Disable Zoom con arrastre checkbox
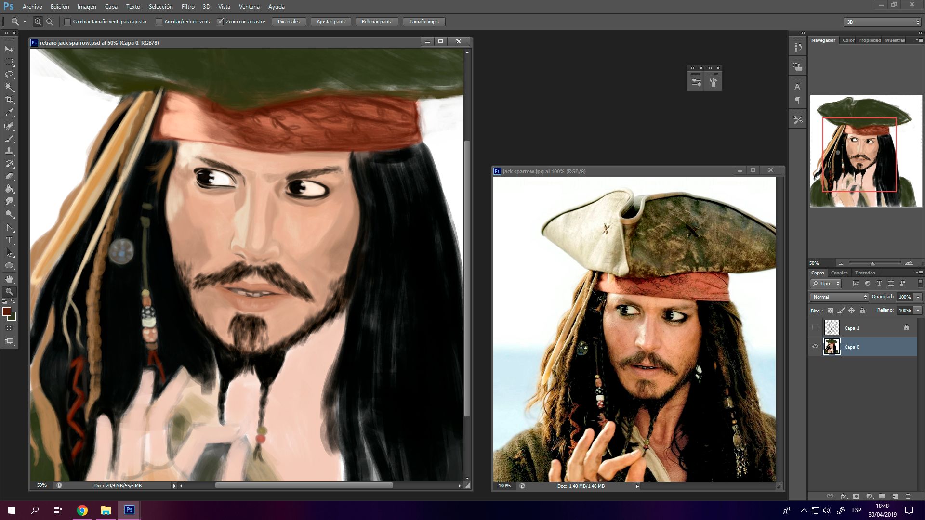The width and height of the screenshot is (925, 520). point(221,22)
